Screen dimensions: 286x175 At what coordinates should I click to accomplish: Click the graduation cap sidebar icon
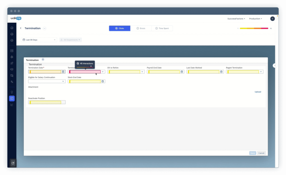coord(12,69)
